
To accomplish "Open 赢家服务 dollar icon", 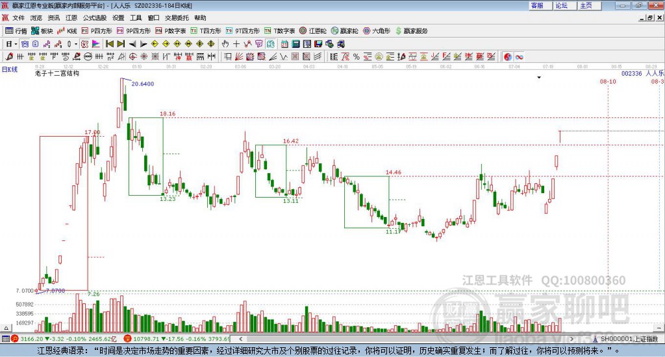I will click(x=411, y=31).
